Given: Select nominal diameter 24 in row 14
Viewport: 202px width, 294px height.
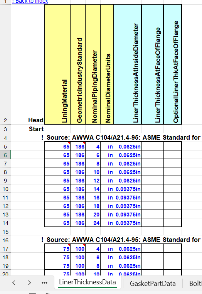Looking at the screenshot, I should click(x=93, y=223).
